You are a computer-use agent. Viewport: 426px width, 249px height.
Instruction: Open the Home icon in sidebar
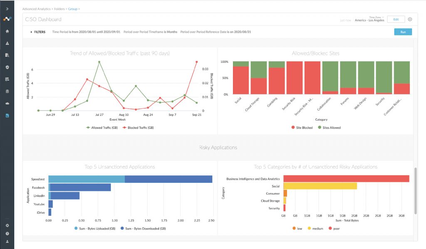point(7,31)
